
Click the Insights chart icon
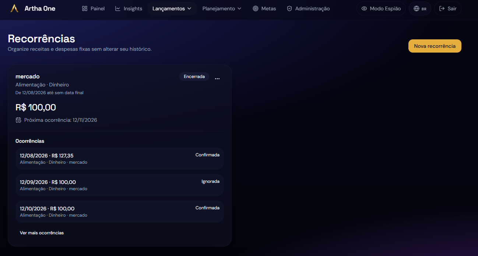(118, 8)
